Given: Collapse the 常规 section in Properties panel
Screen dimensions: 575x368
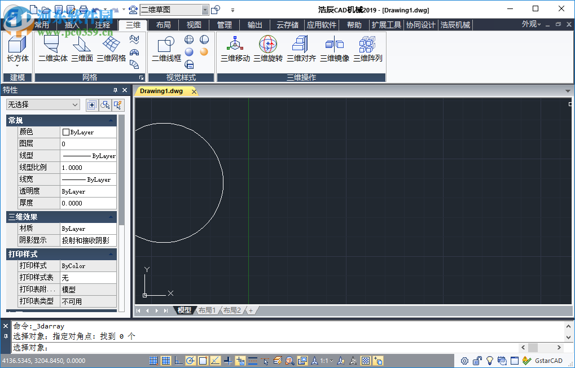Looking at the screenshot, I should coord(111,120).
